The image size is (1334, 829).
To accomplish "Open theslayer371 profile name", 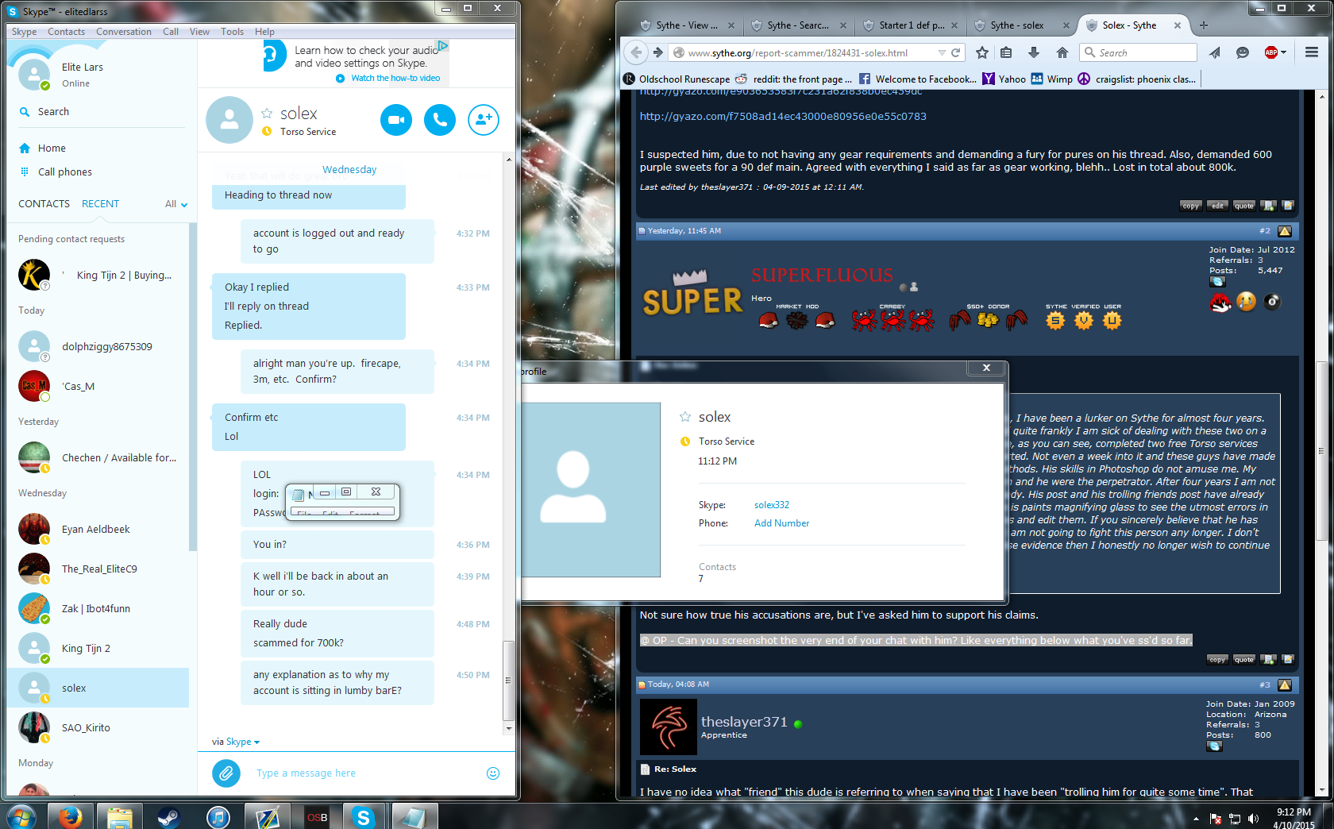I will [744, 722].
